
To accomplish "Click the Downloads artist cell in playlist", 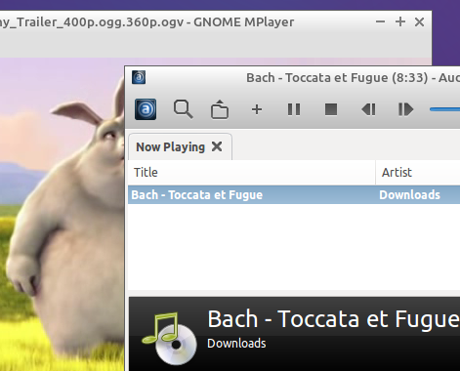I will 409,195.
